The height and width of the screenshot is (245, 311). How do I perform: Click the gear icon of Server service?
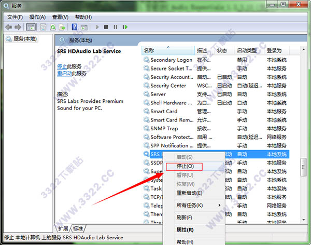point(146,94)
